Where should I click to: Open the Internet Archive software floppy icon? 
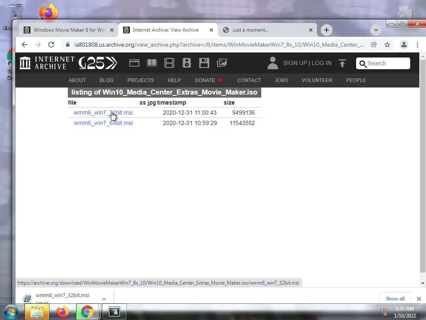pos(204,63)
